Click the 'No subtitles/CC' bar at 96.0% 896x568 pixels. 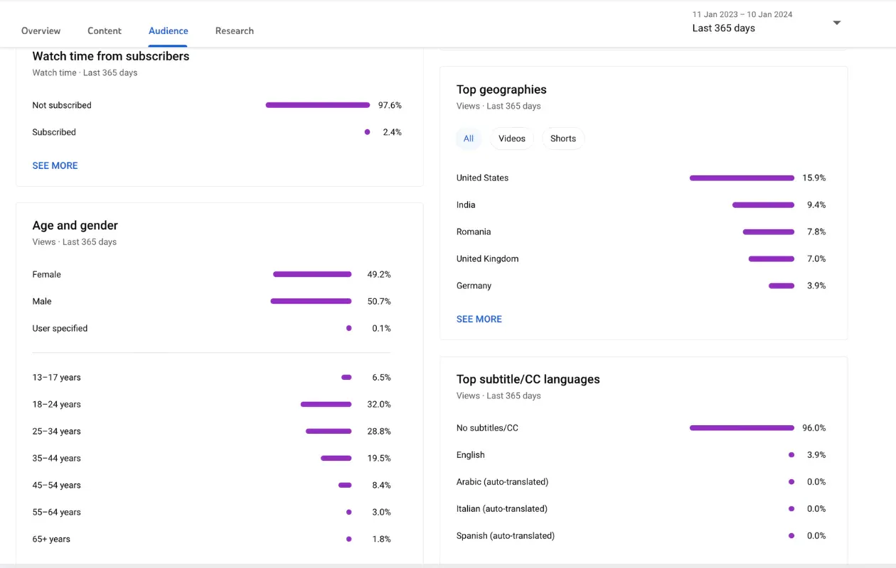point(742,427)
